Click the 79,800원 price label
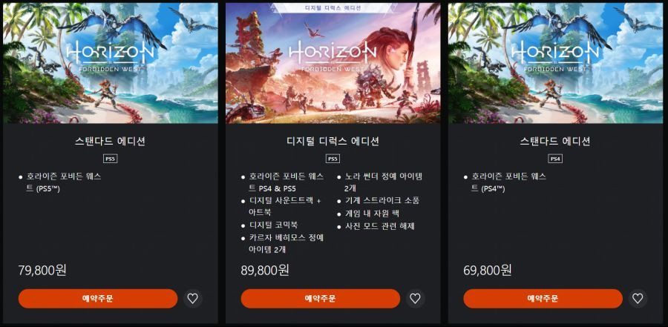This screenshot has width=668, height=327. pos(42,270)
